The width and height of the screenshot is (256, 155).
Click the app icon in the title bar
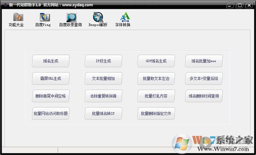tap(6, 5)
